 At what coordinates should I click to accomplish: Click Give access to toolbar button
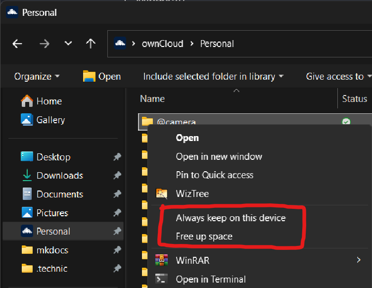click(x=338, y=76)
